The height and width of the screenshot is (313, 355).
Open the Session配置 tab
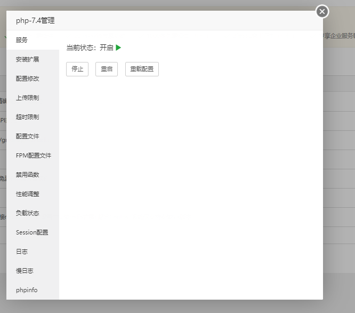32,232
